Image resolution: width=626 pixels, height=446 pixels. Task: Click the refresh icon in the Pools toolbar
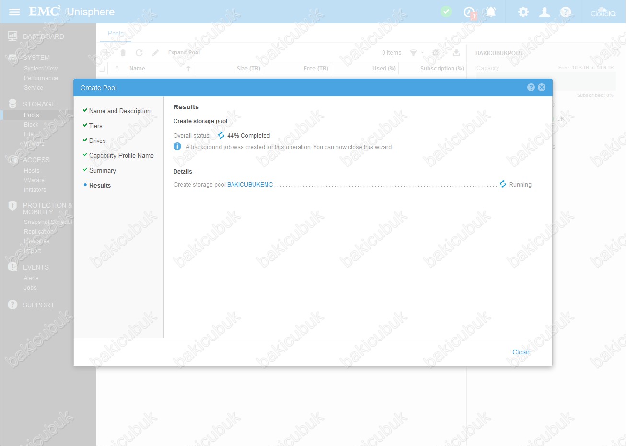pos(139,53)
